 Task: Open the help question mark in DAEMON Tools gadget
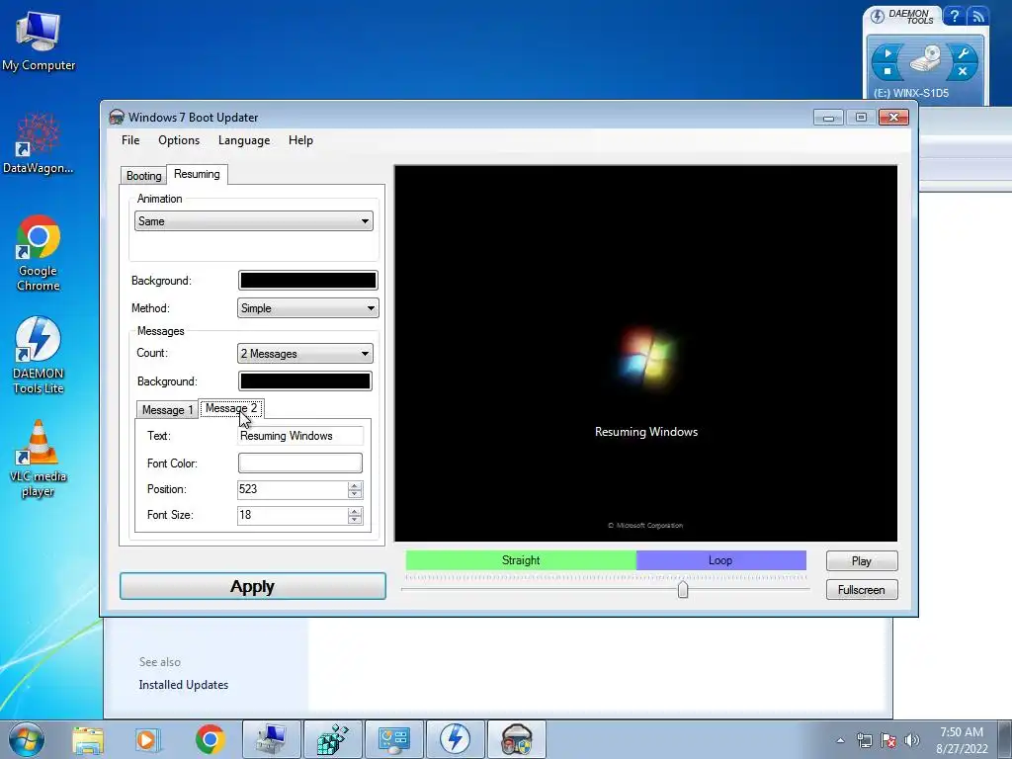[x=954, y=16]
